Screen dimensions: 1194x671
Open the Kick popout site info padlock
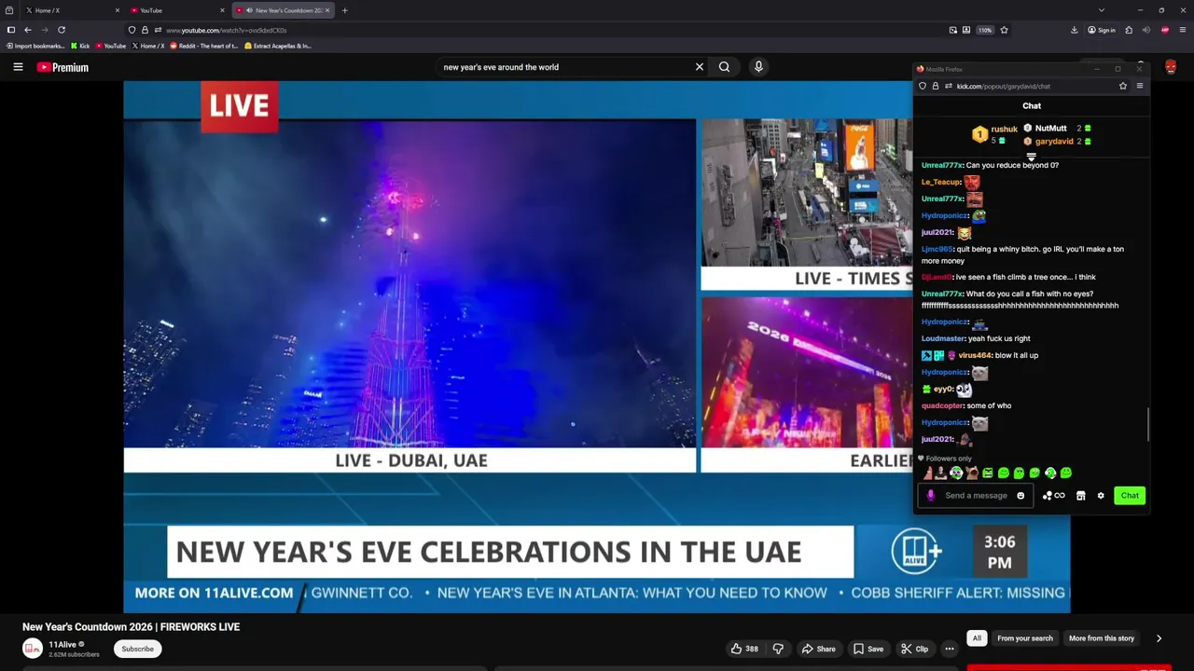[x=936, y=86]
